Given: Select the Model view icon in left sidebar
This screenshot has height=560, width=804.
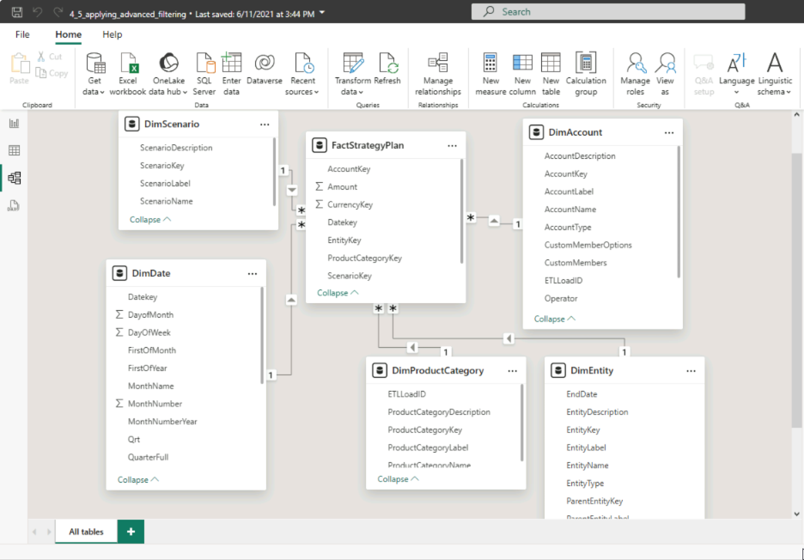Looking at the screenshot, I should [x=12, y=178].
